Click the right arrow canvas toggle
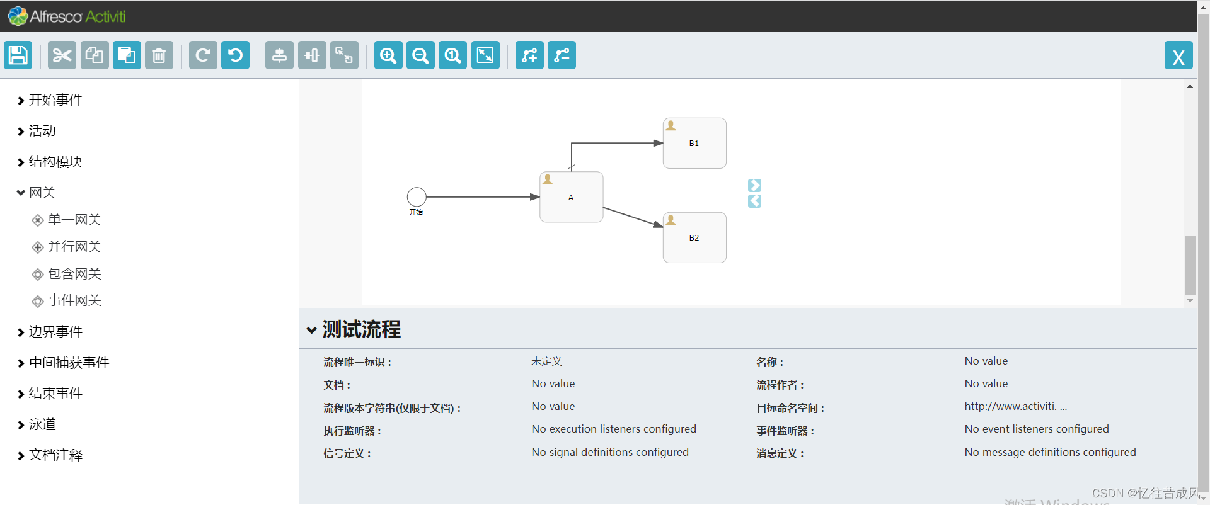The image size is (1210, 505). [x=755, y=185]
